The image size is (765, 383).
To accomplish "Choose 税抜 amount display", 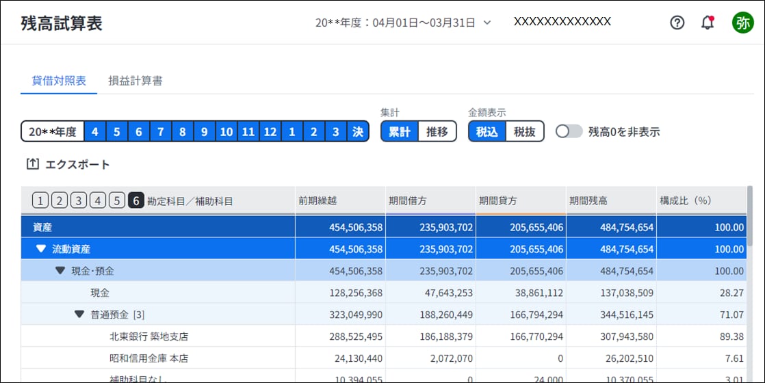I will (524, 132).
